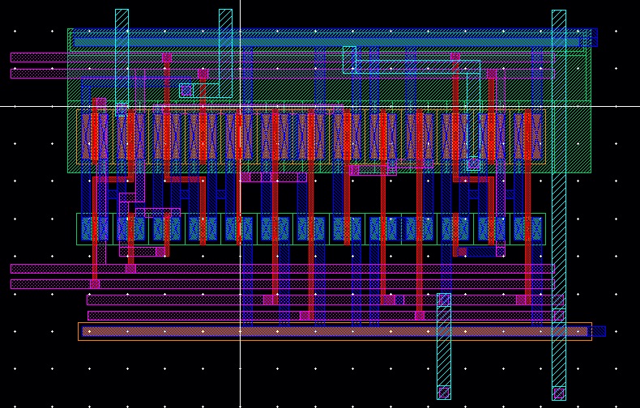This screenshot has height=408, width=640.
Task: Click the small cyan via beside the upper-left L-shaped route
Action: 186,91
